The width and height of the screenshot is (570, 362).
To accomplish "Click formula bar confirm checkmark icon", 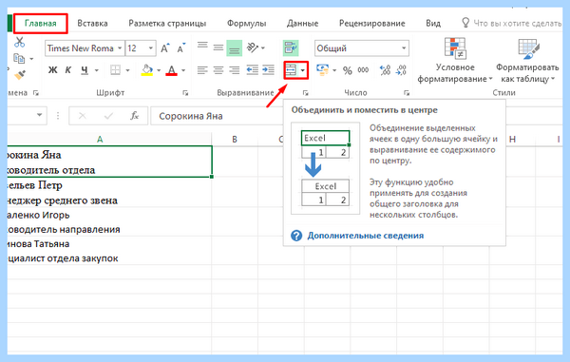I will pos(108,116).
